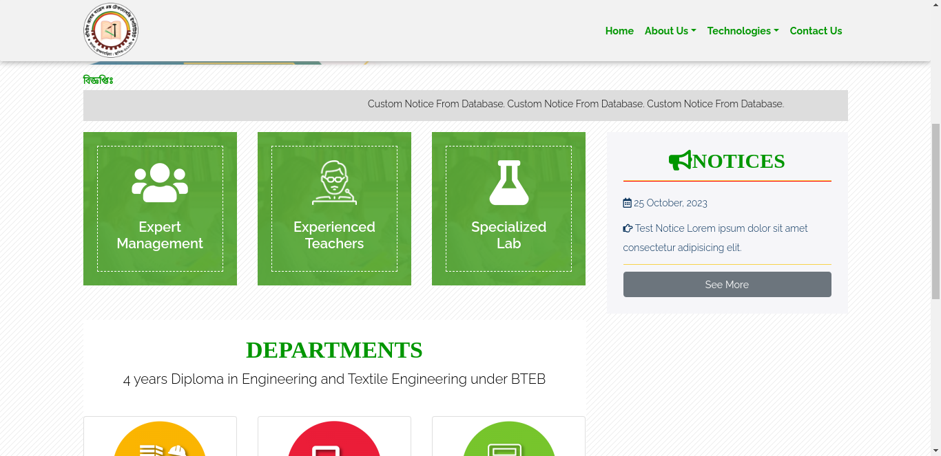Click the Specialized Lab flask icon

[x=508, y=182]
